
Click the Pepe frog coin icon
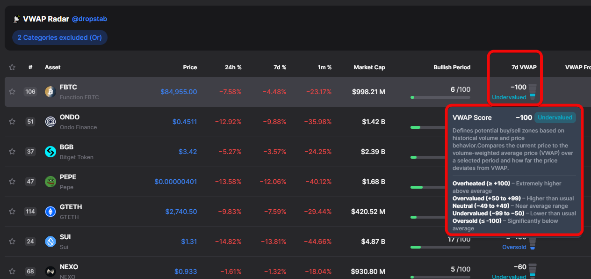(x=50, y=182)
